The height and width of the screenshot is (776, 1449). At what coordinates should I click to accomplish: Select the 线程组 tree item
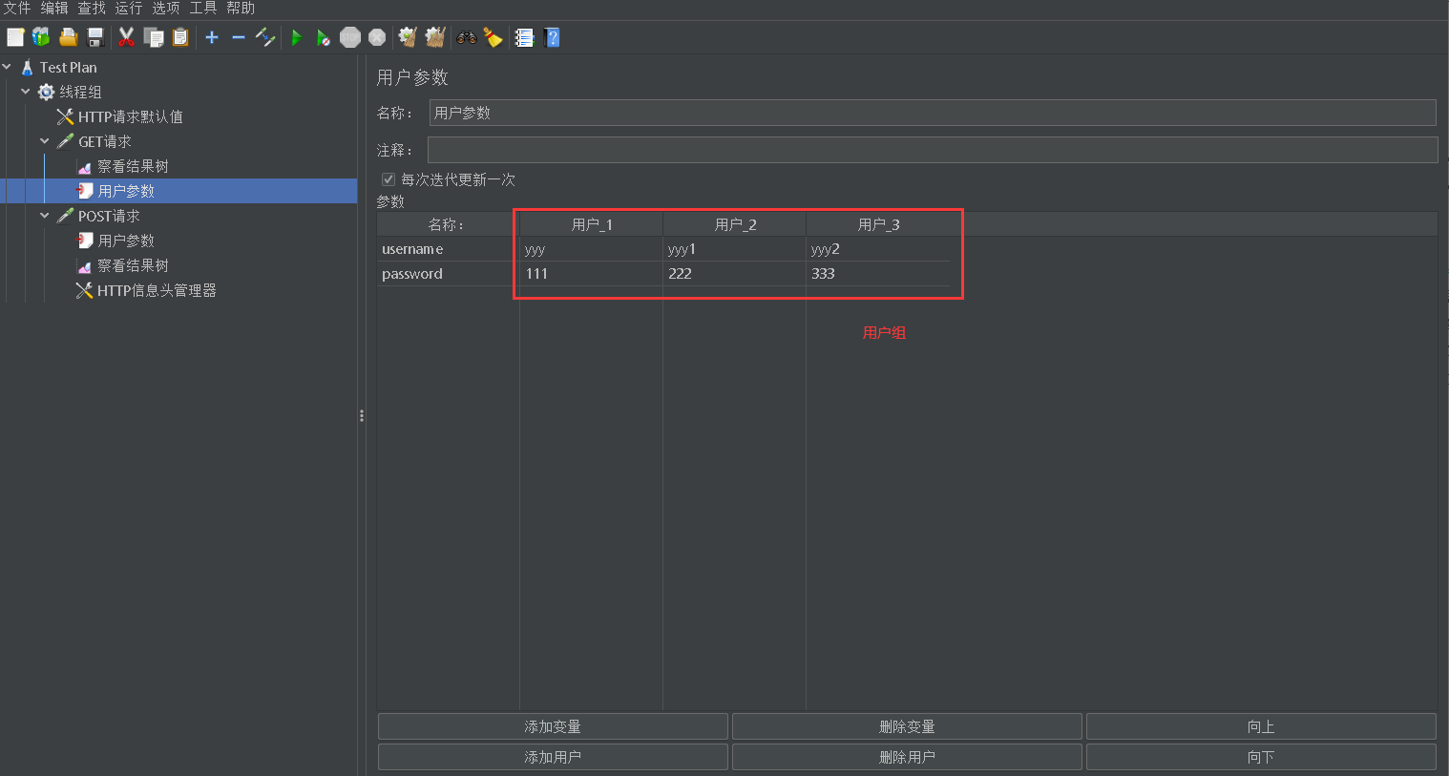coord(80,92)
